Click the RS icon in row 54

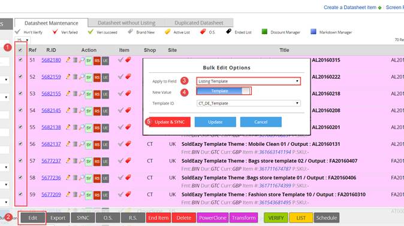click(x=97, y=111)
